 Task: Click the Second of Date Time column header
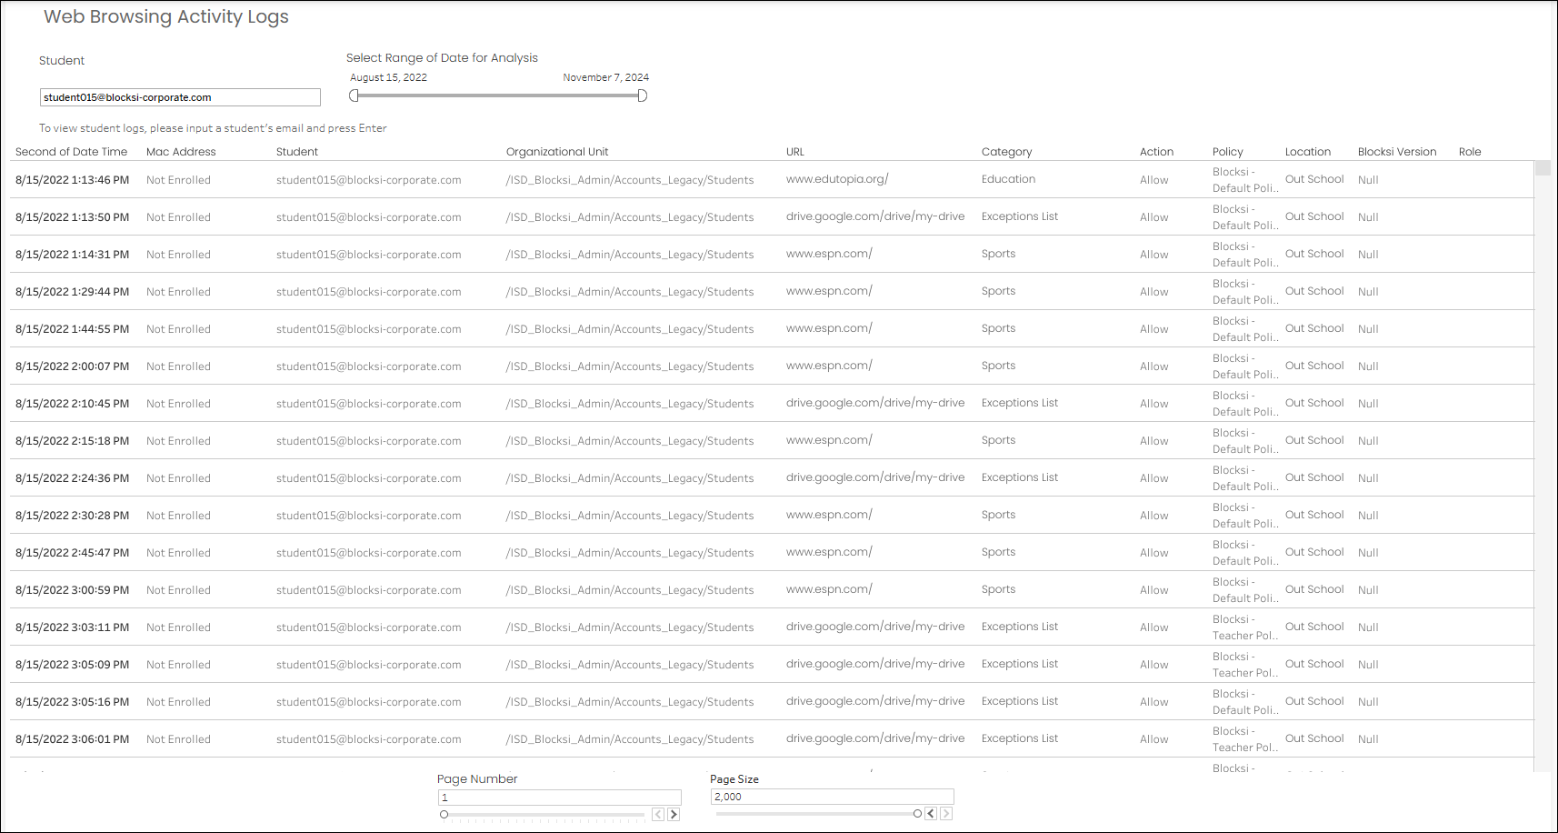click(x=71, y=152)
